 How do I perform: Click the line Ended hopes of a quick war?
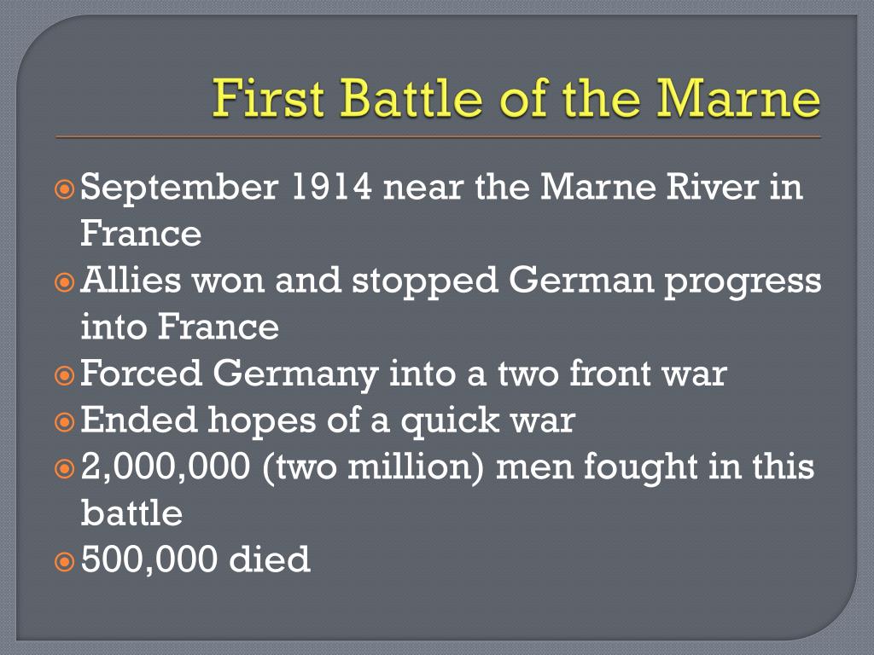click(328, 421)
